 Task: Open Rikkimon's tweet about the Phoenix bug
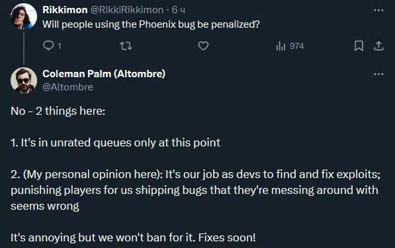pyautogui.click(x=151, y=24)
